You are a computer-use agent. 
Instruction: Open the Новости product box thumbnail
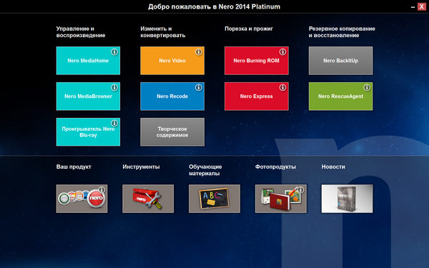click(x=347, y=199)
